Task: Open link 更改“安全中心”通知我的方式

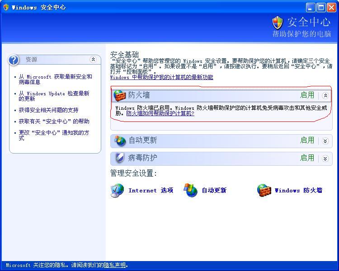Action: coord(54,135)
